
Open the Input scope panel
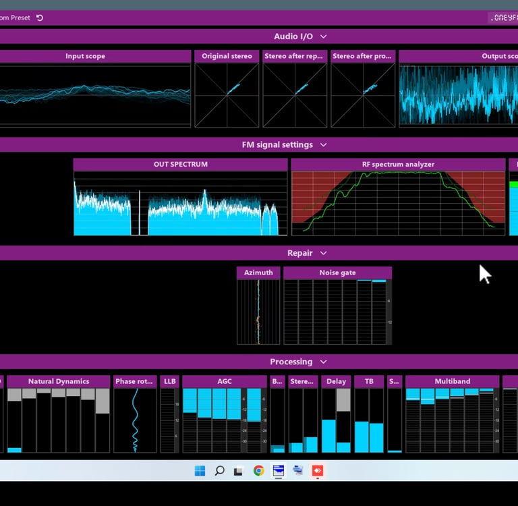(85, 56)
